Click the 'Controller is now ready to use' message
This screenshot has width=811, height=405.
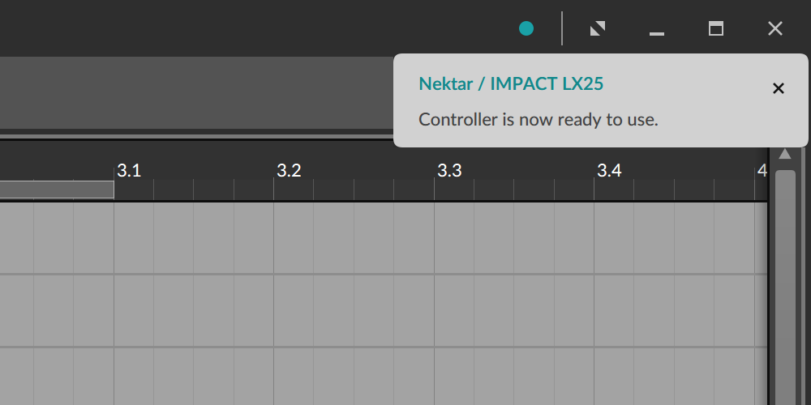(x=538, y=119)
